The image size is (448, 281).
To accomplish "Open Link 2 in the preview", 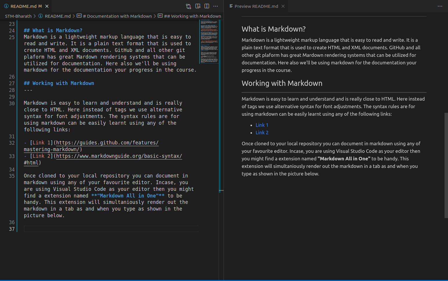I will (262, 133).
